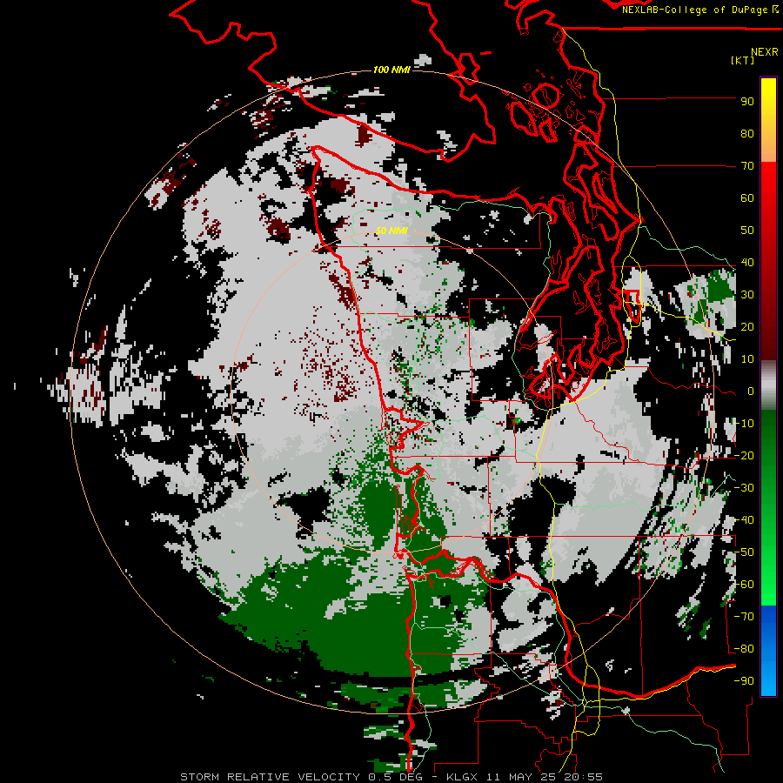Click the 20:55 timestamp in caption
This screenshot has height=783, width=783.
click(583, 777)
